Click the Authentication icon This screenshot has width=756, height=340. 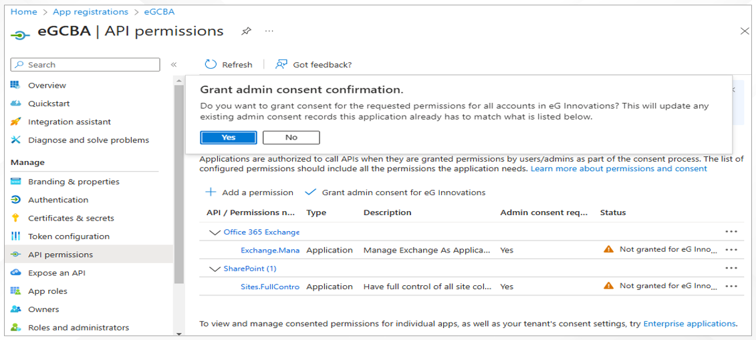coord(15,200)
